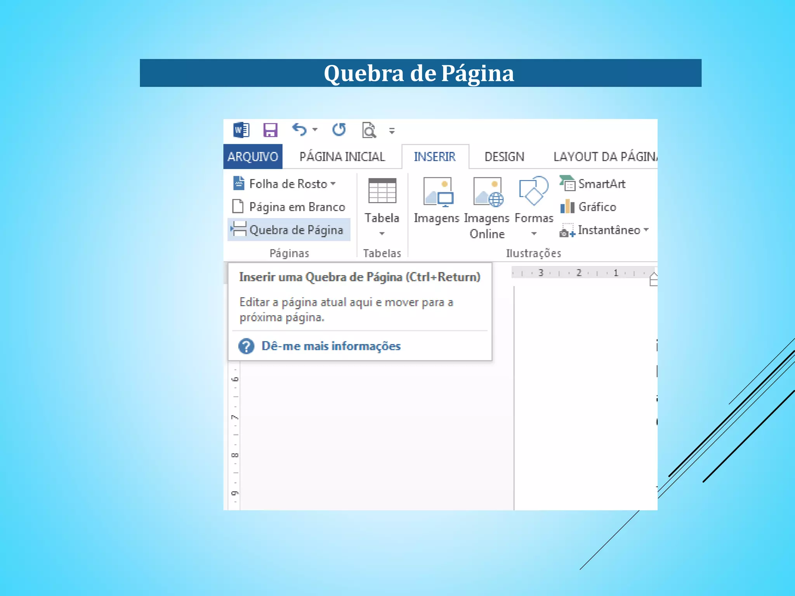Open Instantâneo screenshot dropdown
The image size is (795, 596).
(646, 230)
